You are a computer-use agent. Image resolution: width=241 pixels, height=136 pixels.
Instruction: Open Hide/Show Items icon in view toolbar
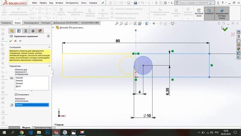point(154,23)
